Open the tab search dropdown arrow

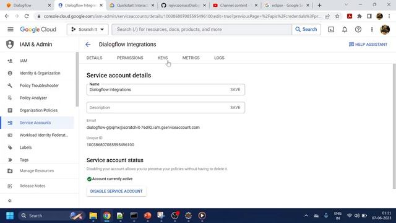[346, 5]
